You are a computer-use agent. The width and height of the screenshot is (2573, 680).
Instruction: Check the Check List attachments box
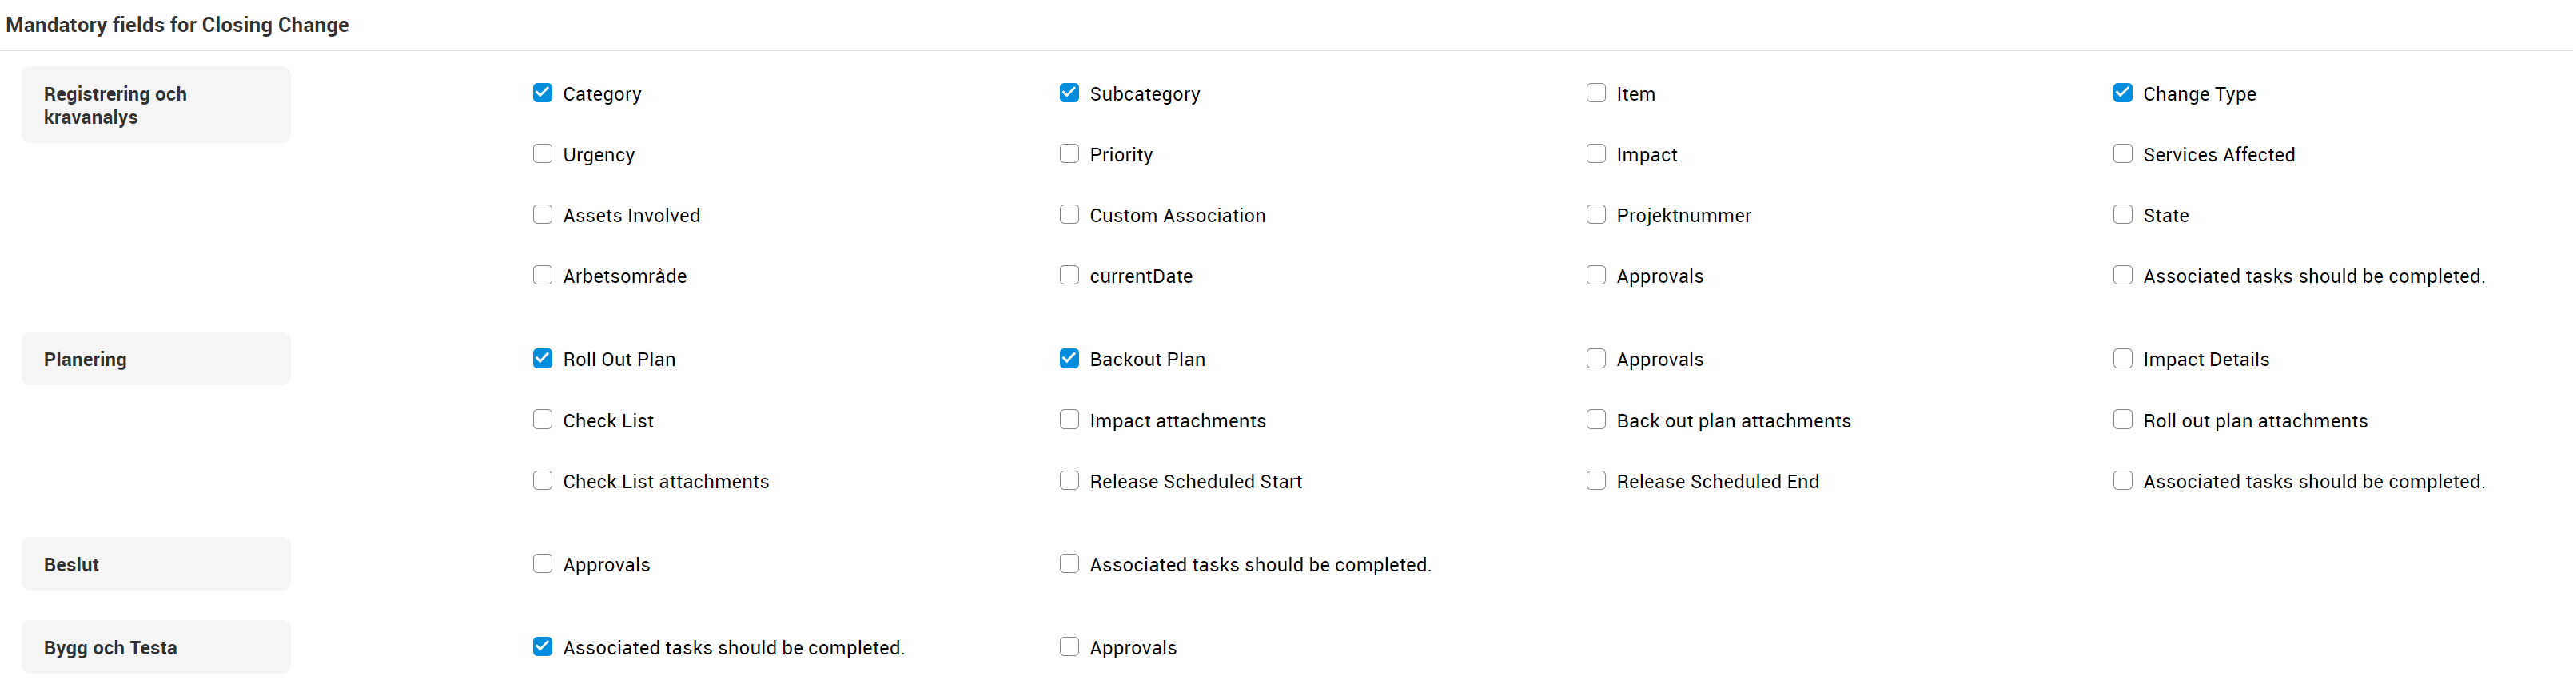[543, 481]
